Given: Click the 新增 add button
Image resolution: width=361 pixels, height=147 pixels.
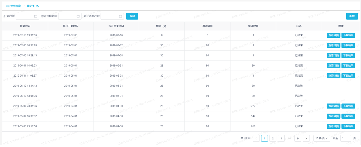Looking at the screenshot, I should pos(352,16).
